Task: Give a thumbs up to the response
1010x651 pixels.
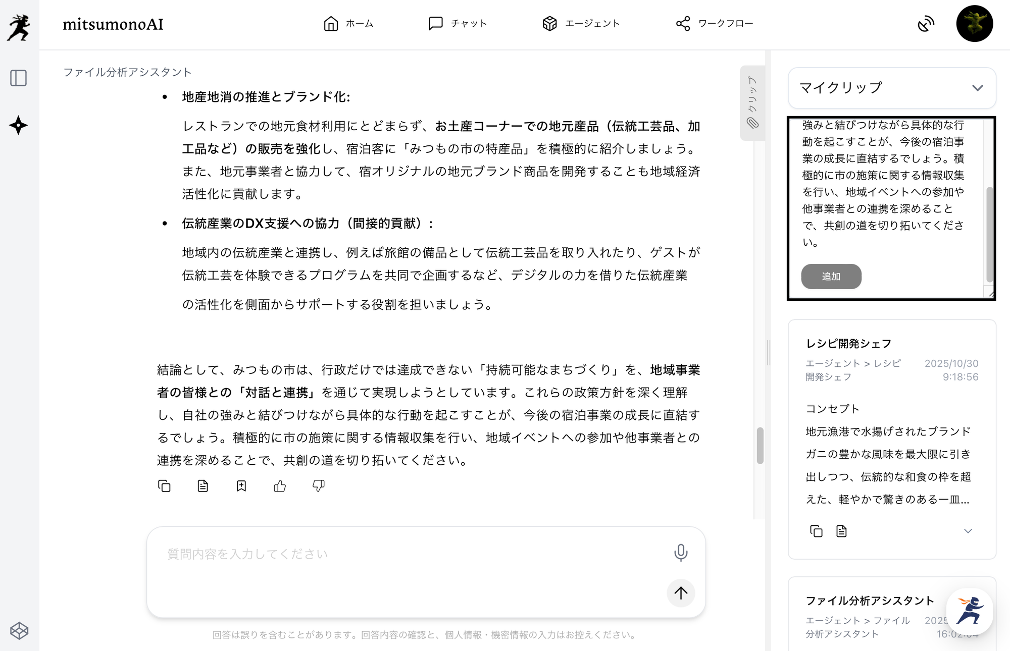Action: (x=280, y=486)
